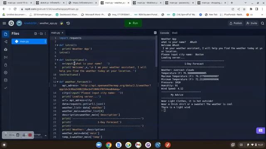
Task: Open the Database sidebar icon
Action: (x=5, y=80)
